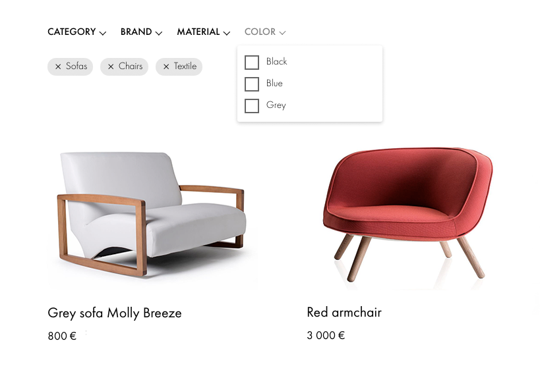Select the Grey label in color list
540x370 pixels.
(276, 105)
